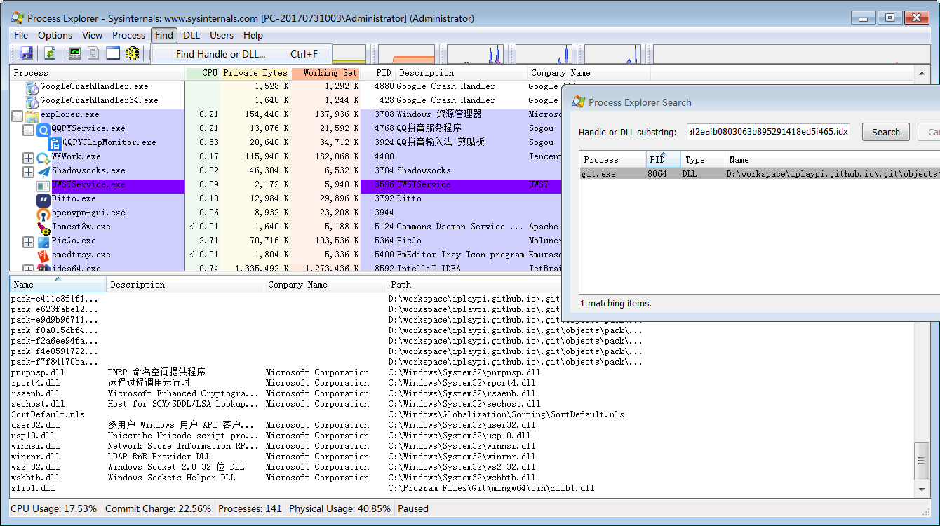Viewport: 940px width, 526px height.
Task: Click the QQPYClipMonitor.exe clipboard icon
Action: point(55,143)
